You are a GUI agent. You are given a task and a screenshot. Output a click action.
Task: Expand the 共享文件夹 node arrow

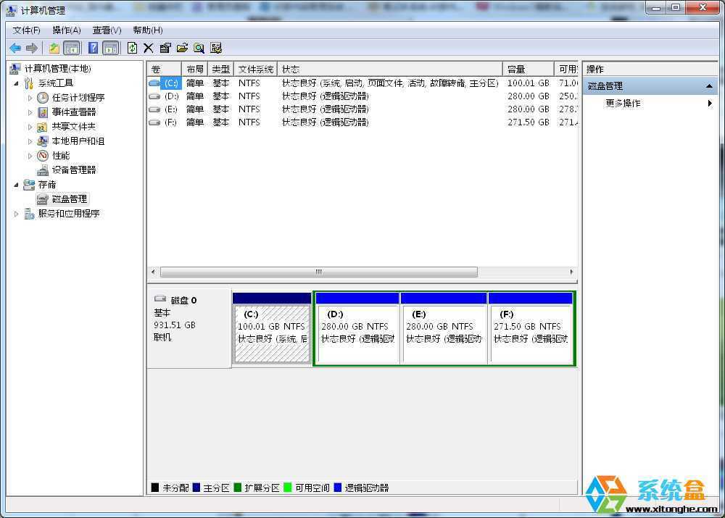[x=30, y=127]
